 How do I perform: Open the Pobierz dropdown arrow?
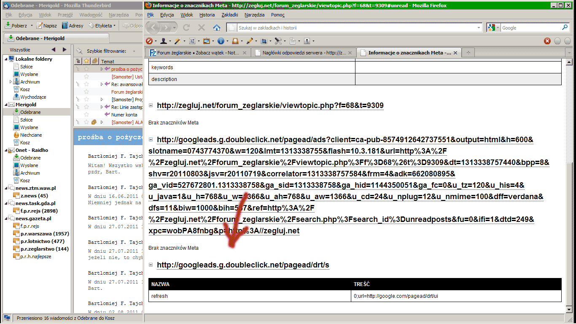coord(32,26)
